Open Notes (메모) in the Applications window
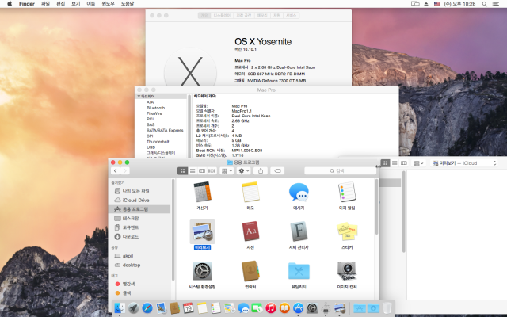Image resolution: width=507 pixels, height=317 pixels. 250,192
